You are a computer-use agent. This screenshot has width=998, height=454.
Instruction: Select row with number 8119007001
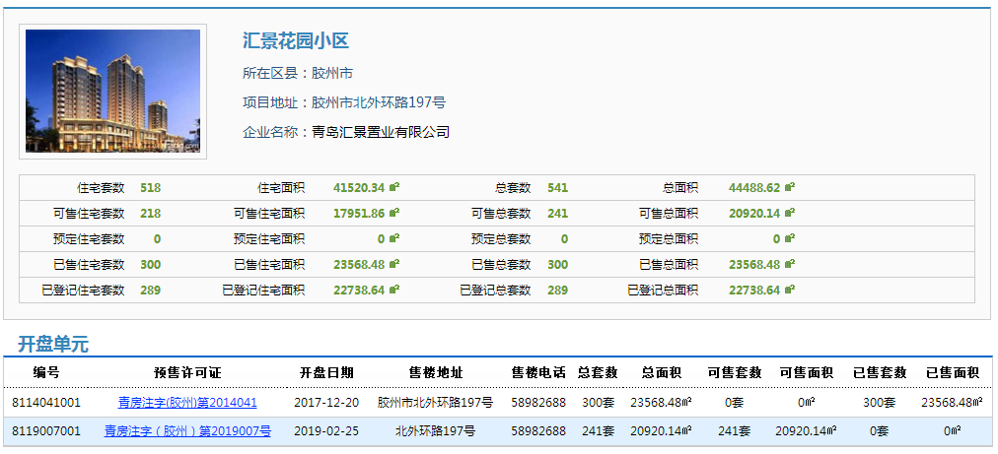click(46, 431)
